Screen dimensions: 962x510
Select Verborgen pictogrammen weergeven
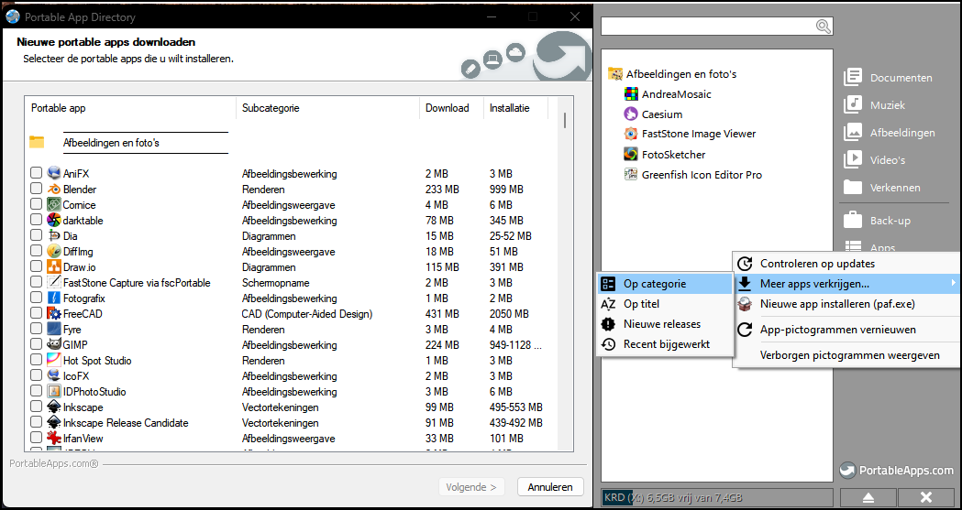846,355
